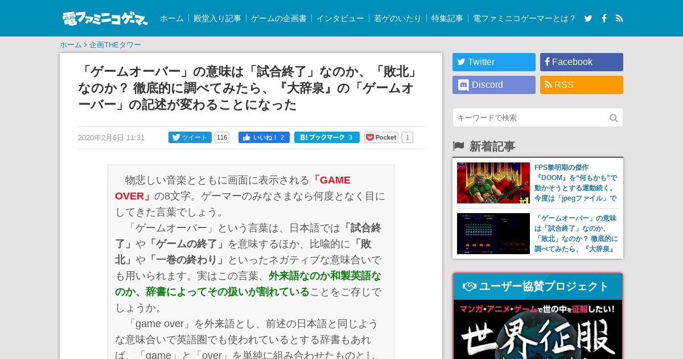Open 殿堂入り記事 menu item
Viewport: 683px width, 359px height.
[217, 18]
